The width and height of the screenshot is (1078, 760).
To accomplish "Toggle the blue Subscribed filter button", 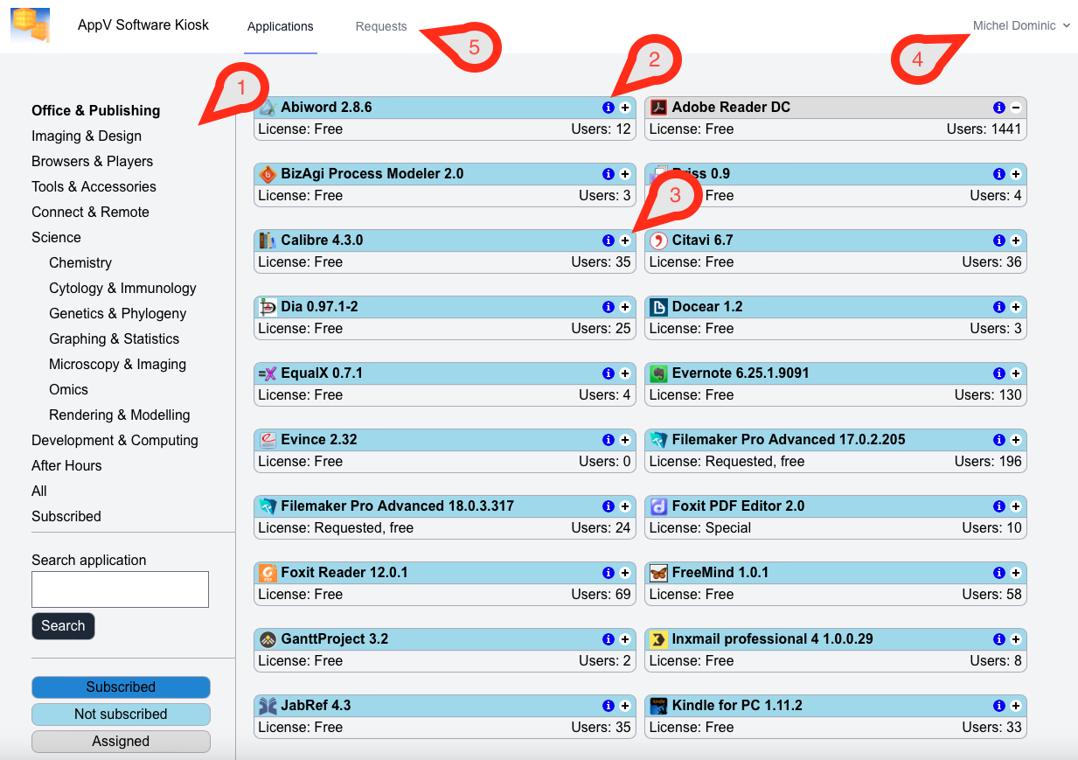I will click(x=121, y=687).
